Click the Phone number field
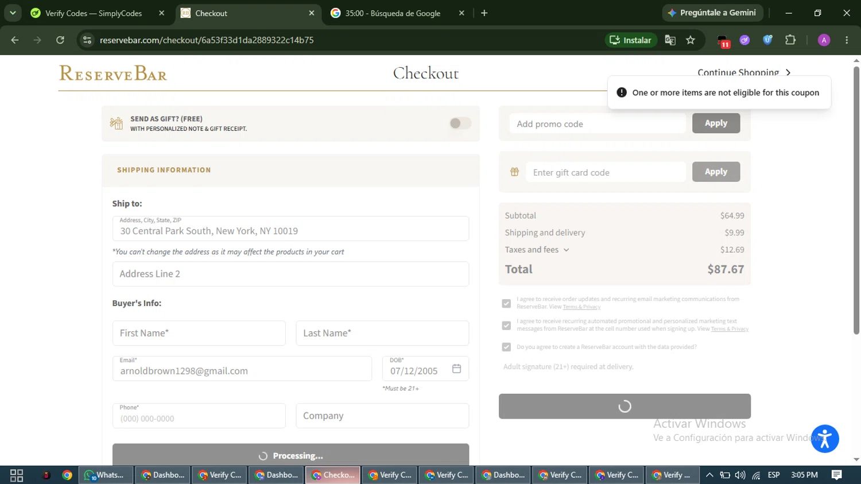 pos(199,416)
